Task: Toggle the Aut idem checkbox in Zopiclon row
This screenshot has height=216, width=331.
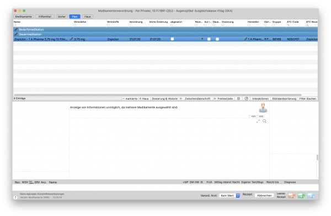Action: tap(209, 39)
